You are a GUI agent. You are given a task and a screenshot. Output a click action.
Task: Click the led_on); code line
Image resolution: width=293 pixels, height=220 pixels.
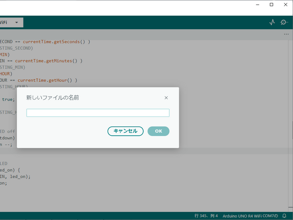pyautogui.click(x=15, y=176)
